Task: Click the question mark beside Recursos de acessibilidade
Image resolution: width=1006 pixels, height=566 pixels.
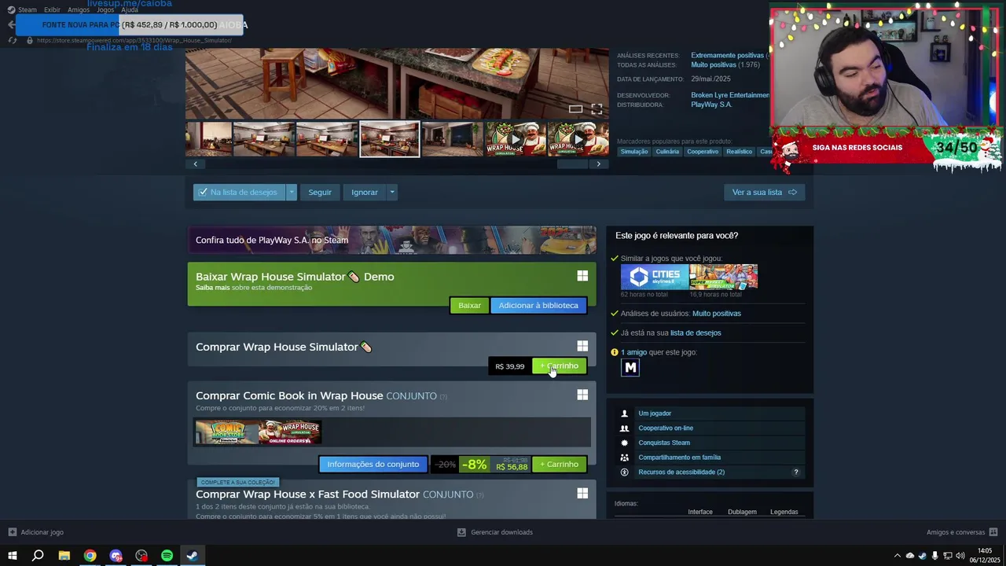Action: coord(795,472)
